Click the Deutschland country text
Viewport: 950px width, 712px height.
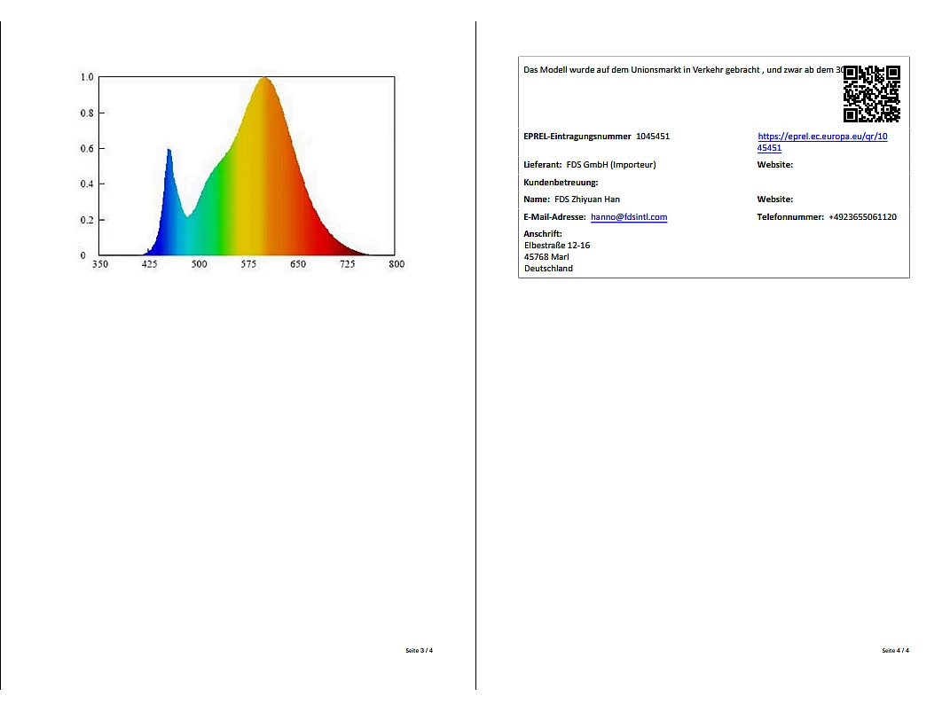click(548, 269)
